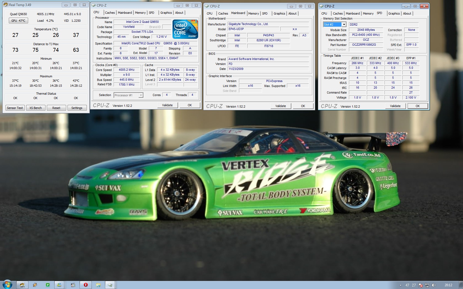Screen dimensions: 463x289
Task: Open Memory tab in the Mainboard window
Action: [x=254, y=13]
